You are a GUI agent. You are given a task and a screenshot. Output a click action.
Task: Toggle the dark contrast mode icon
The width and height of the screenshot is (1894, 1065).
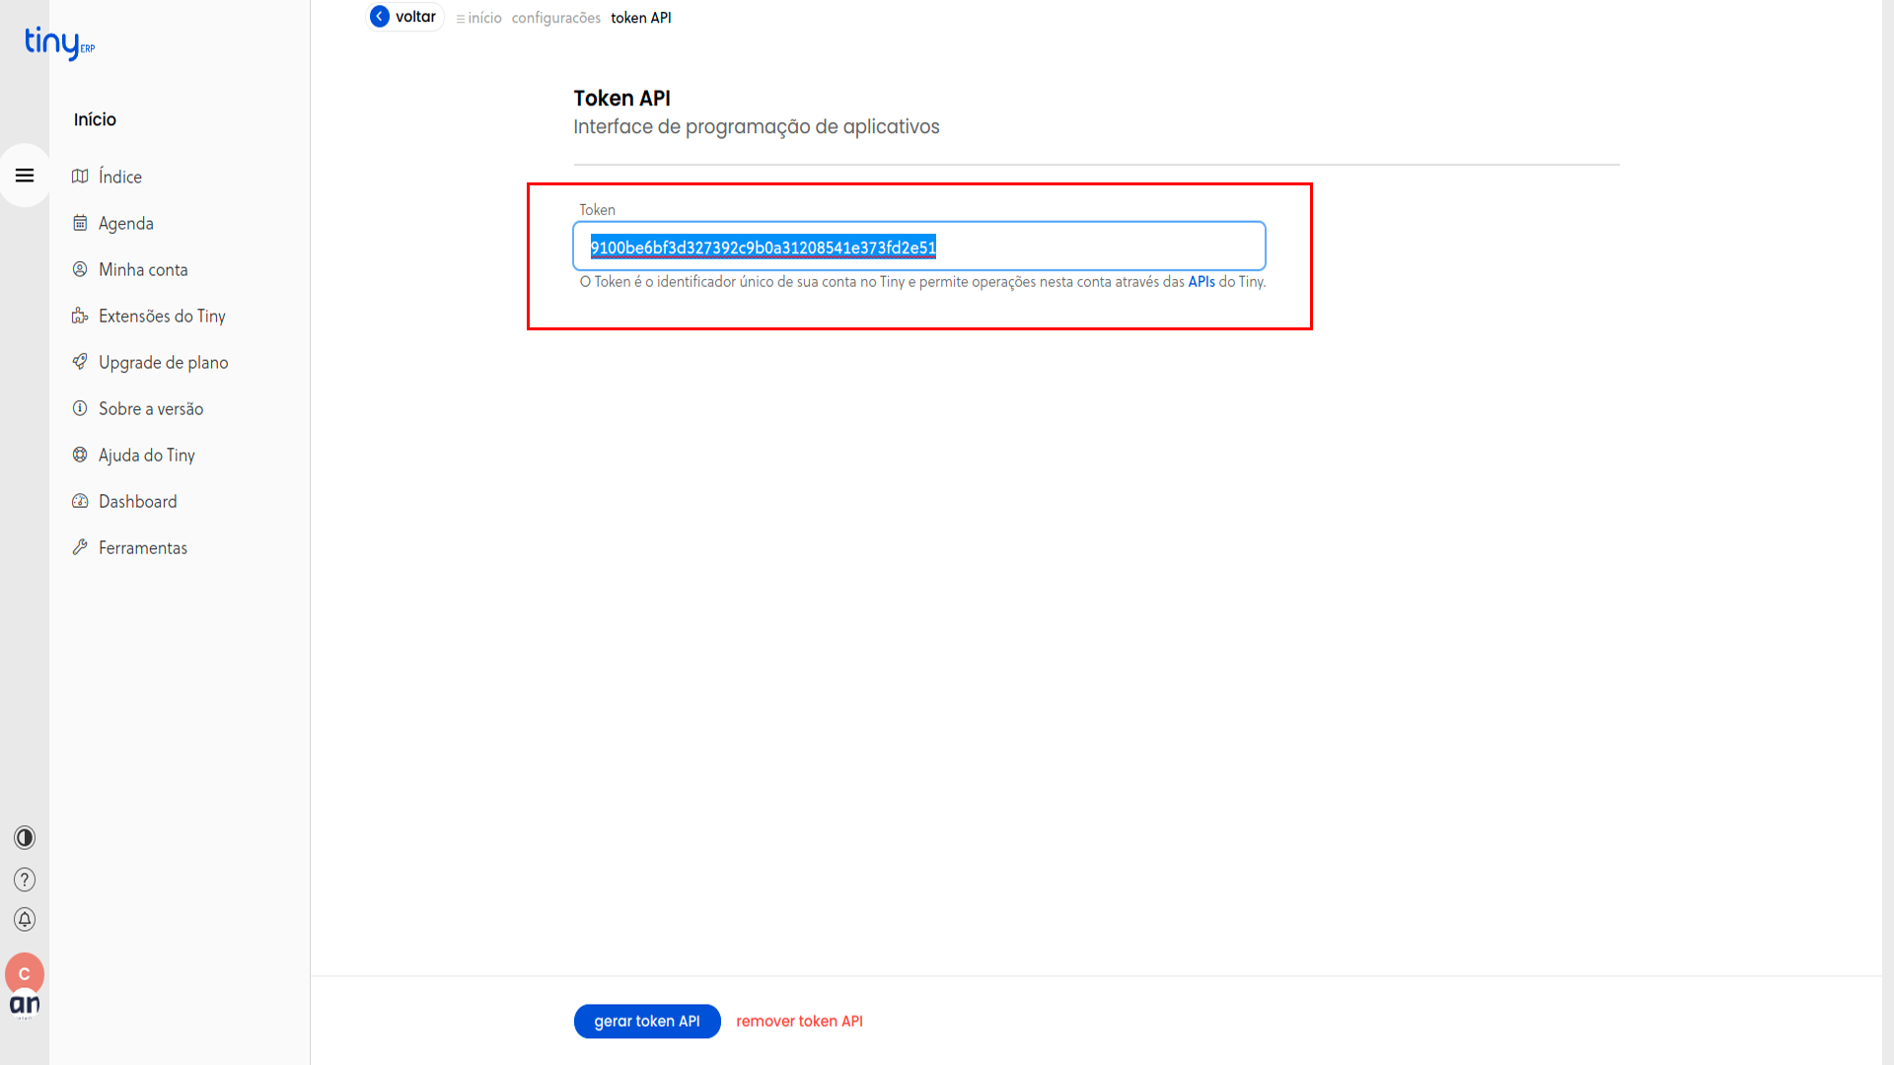pyautogui.click(x=25, y=837)
